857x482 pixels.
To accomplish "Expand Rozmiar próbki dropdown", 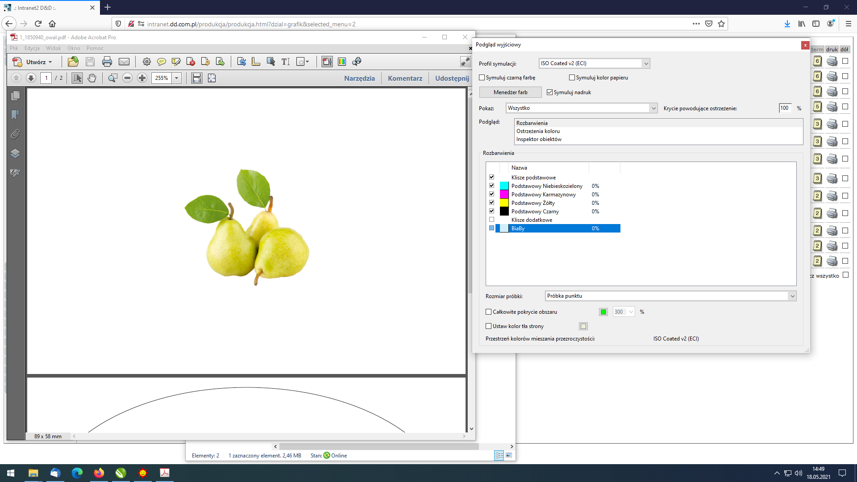I will coord(792,296).
